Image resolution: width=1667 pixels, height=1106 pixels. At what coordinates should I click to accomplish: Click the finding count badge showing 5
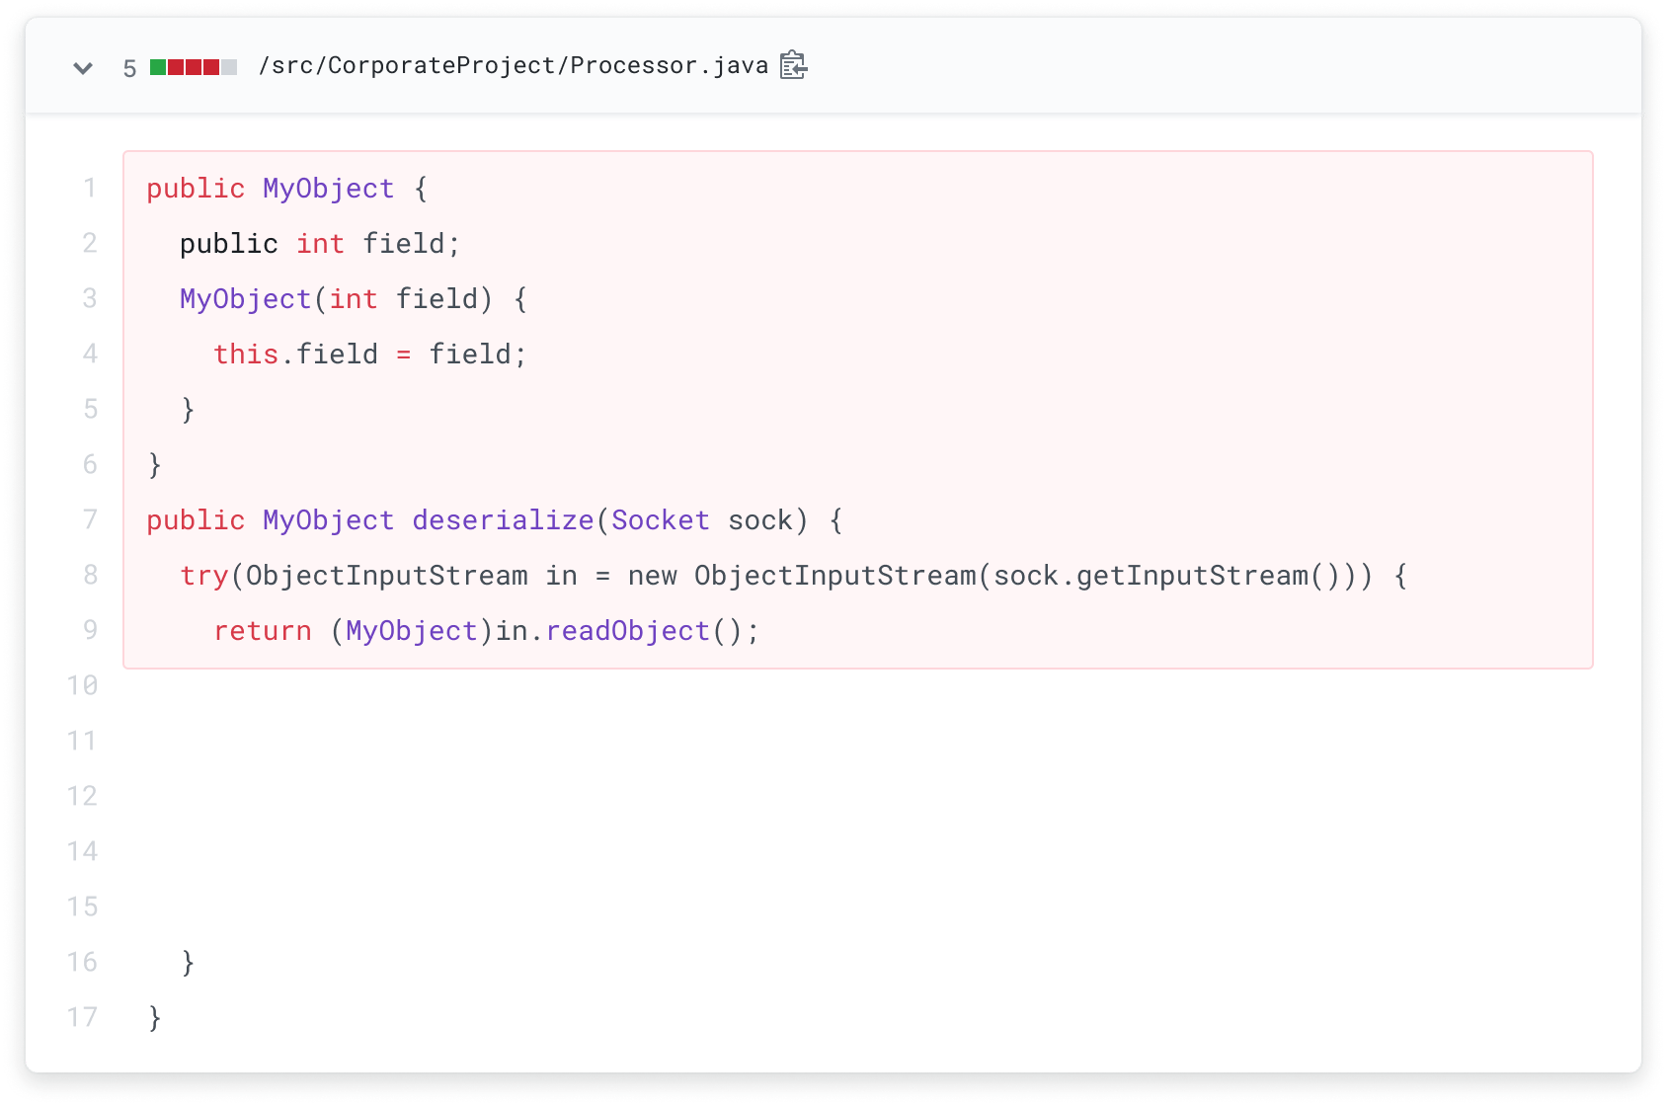[128, 66]
